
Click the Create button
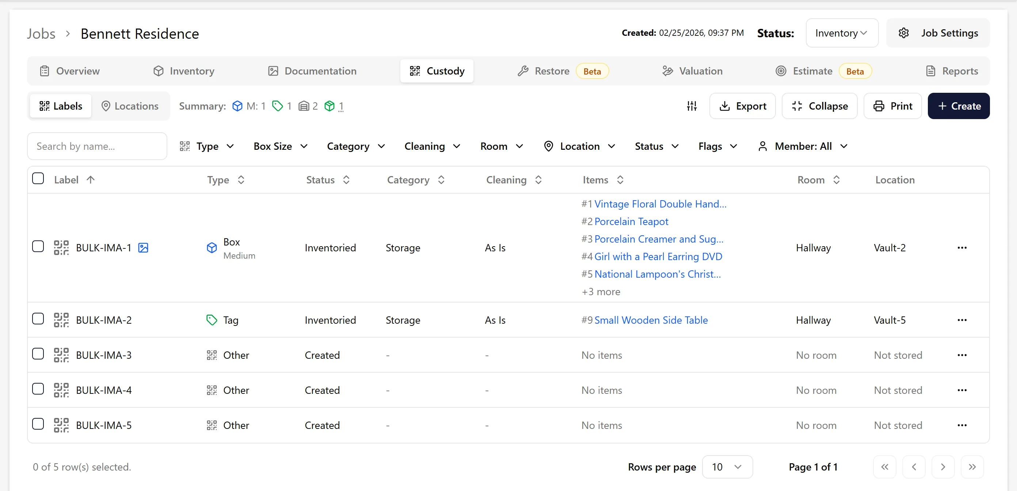(959, 106)
